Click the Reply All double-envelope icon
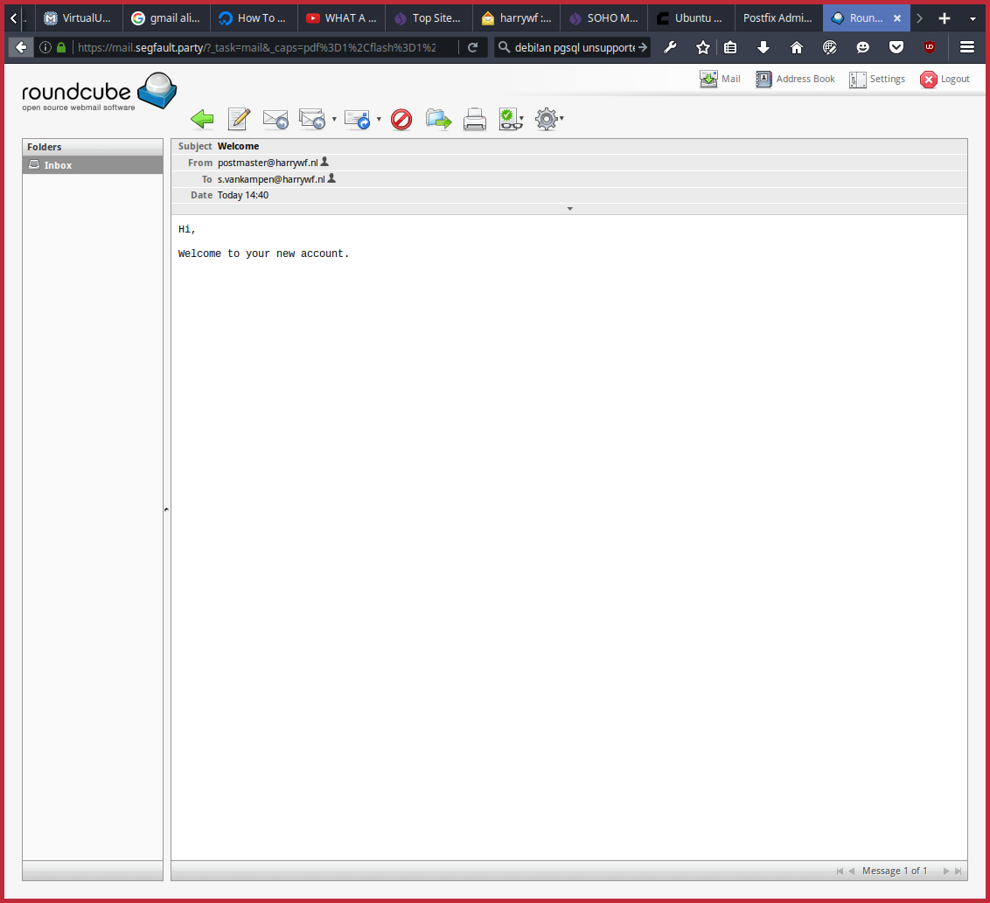 tap(311, 120)
